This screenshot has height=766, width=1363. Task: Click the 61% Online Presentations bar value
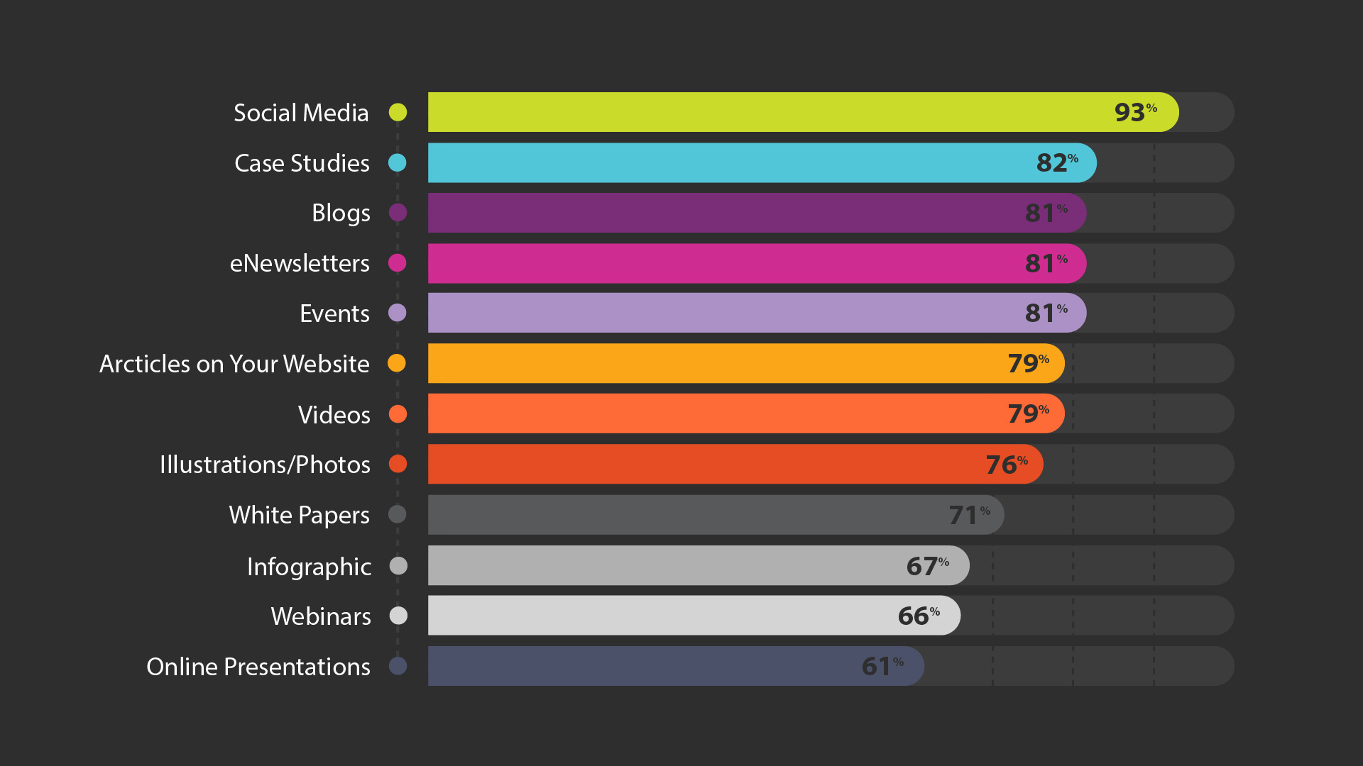click(882, 666)
